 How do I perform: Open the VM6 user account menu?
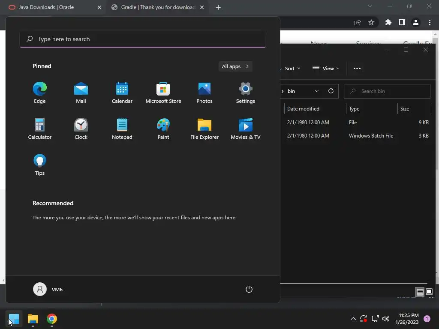pyautogui.click(x=48, y=289)
